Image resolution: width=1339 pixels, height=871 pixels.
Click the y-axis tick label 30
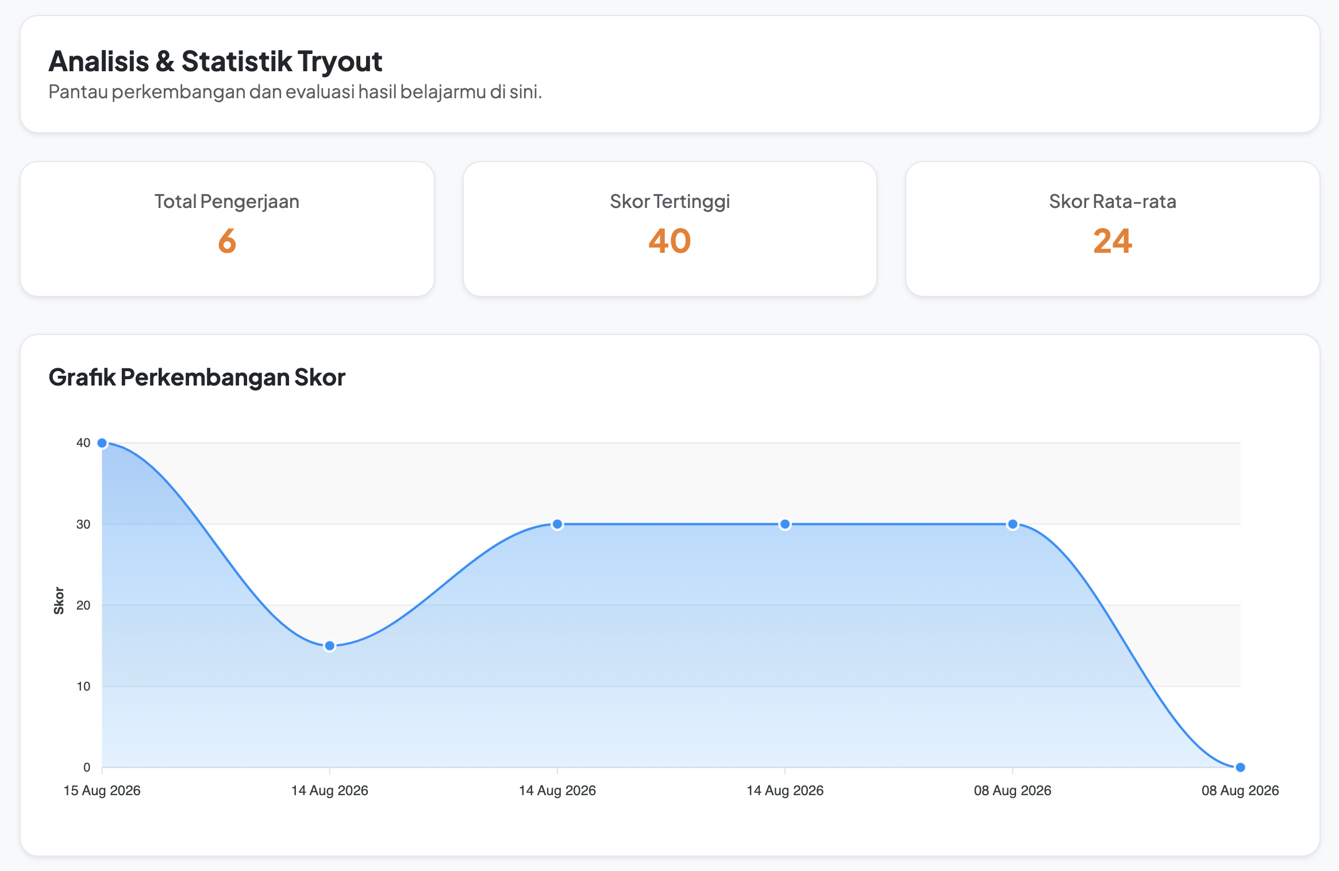pos(83,524)
